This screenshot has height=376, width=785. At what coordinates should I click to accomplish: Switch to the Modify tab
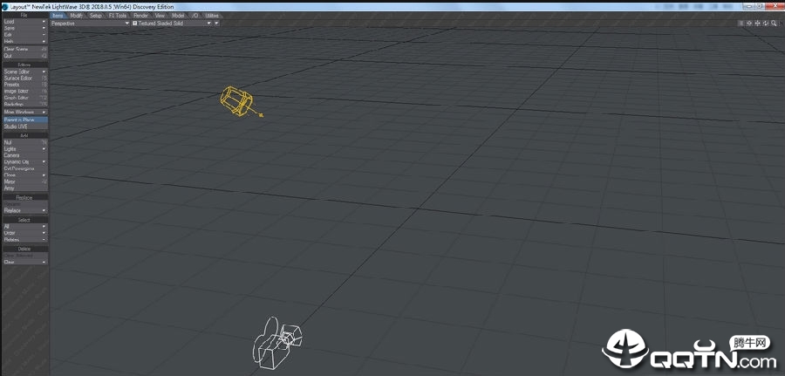point(77,16)
